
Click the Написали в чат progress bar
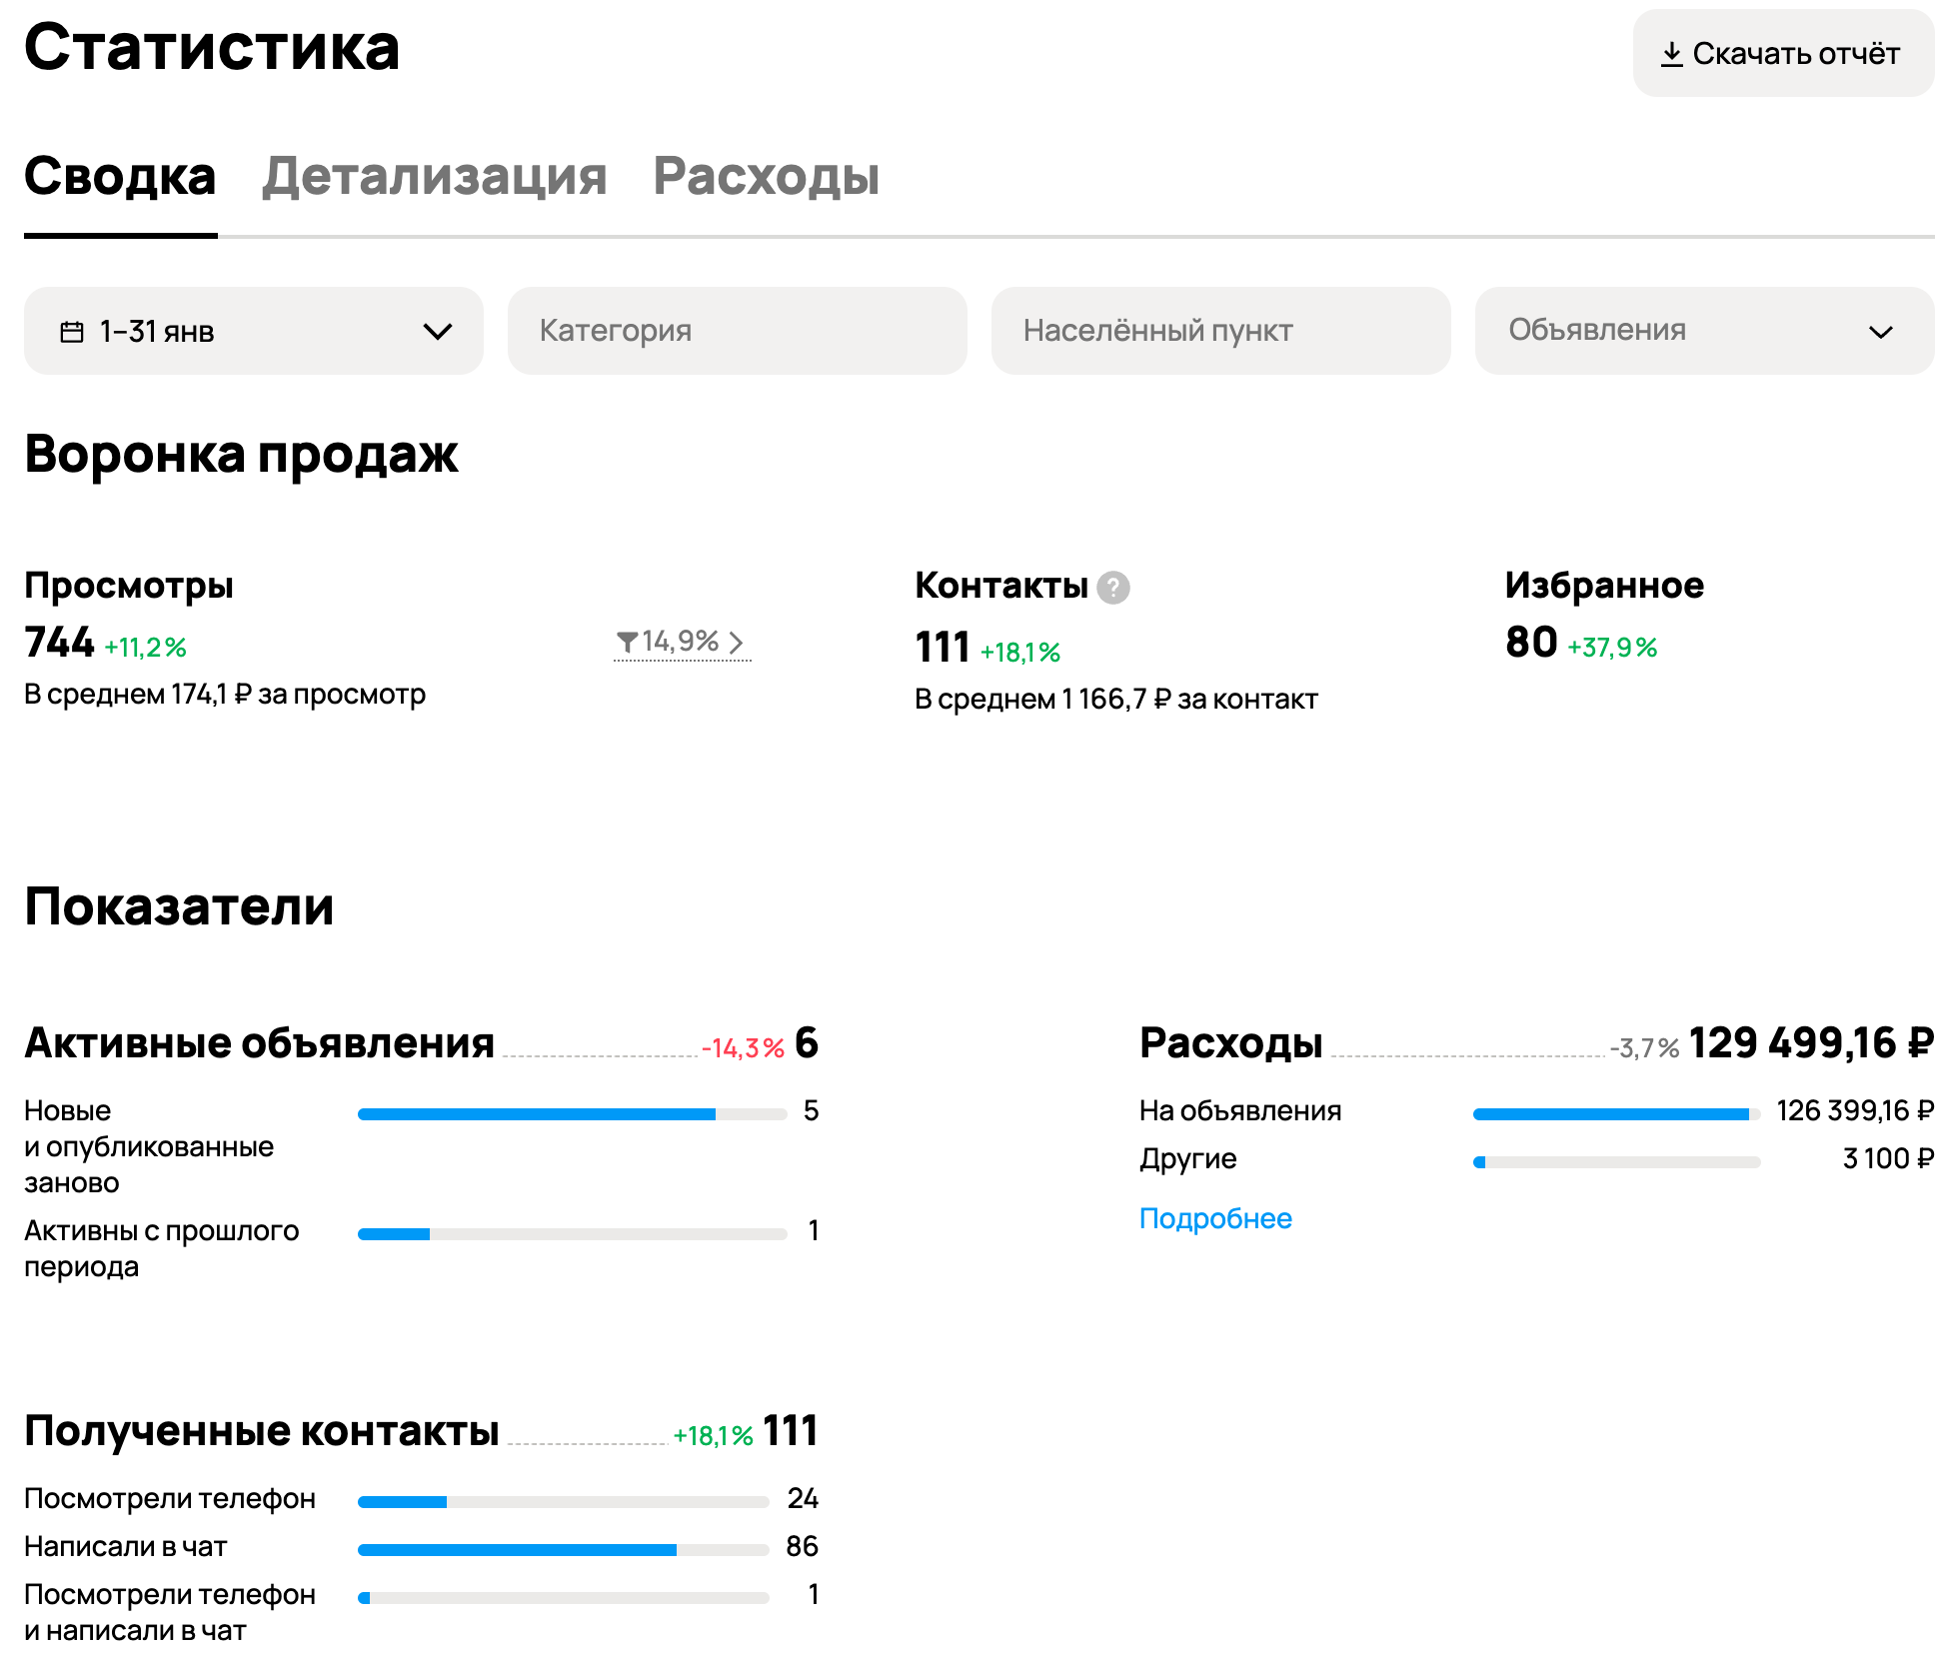[563, 1550]
